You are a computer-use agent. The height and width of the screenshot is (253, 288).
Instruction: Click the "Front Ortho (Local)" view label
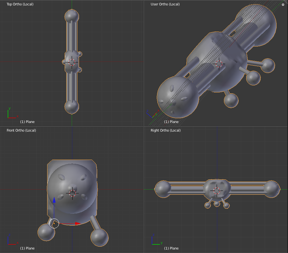tap(21, 130)
